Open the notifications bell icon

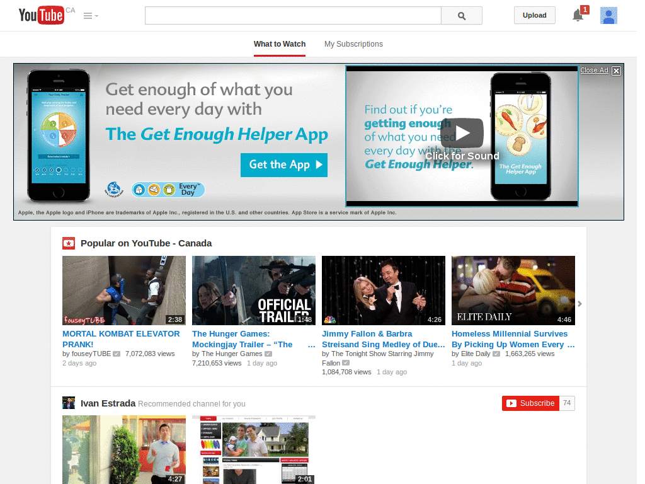tap(578, 16)
